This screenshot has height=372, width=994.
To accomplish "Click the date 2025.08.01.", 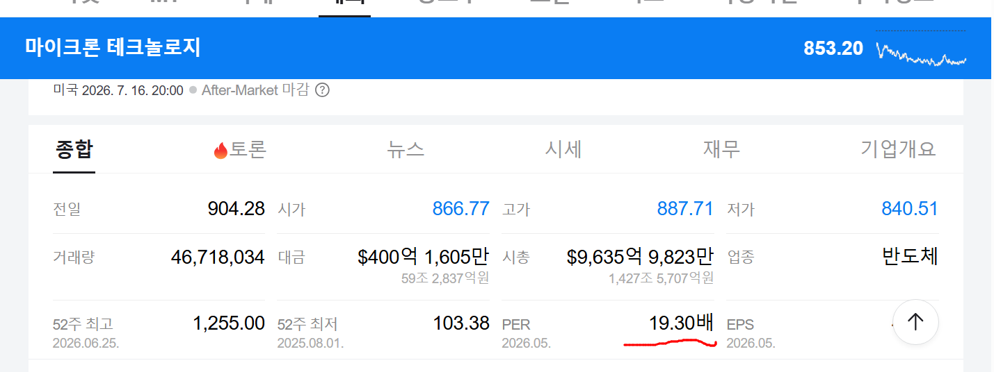I will click(310, 343).
